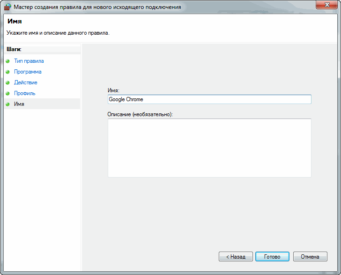Finish the wizard with Готово
The width and height of the screenshot is (341, 275).
pyautogui.click(x=272, y=257)
